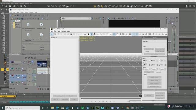Open Spotify from the Windows taskbar

[82, 108]
